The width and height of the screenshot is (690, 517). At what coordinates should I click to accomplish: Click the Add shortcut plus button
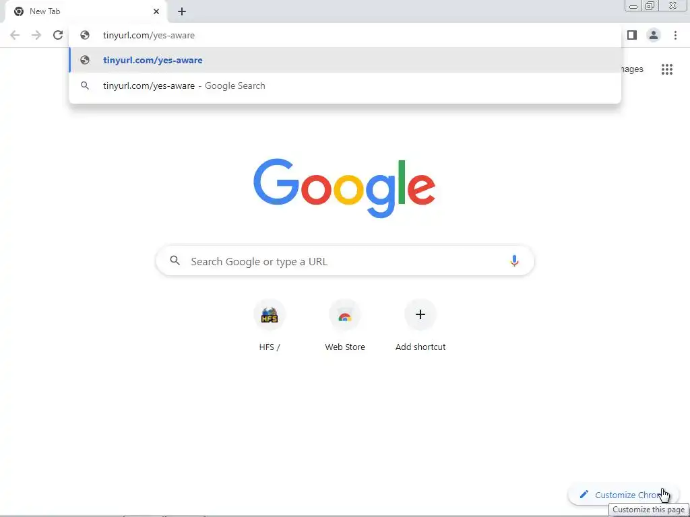click(420, 314)
